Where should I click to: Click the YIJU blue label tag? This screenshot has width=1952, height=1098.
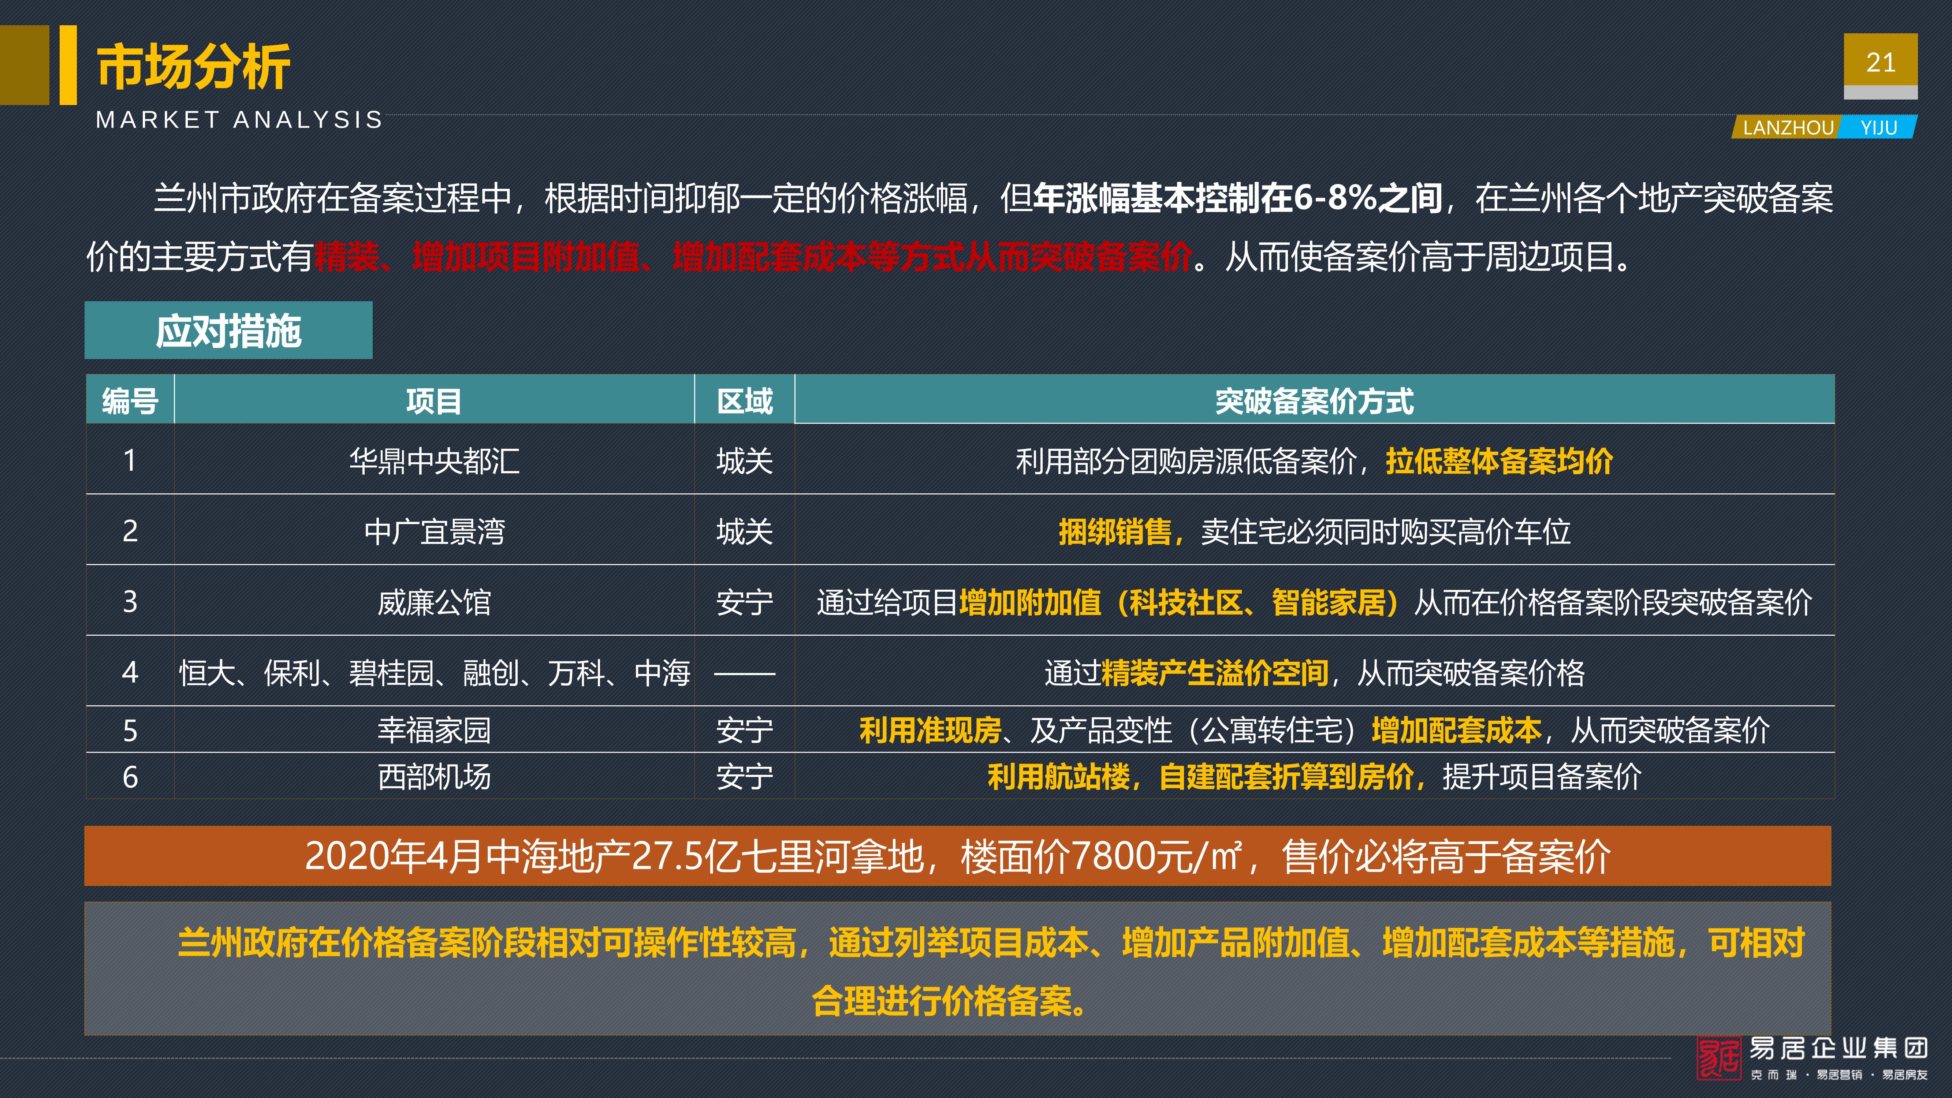1879,127
